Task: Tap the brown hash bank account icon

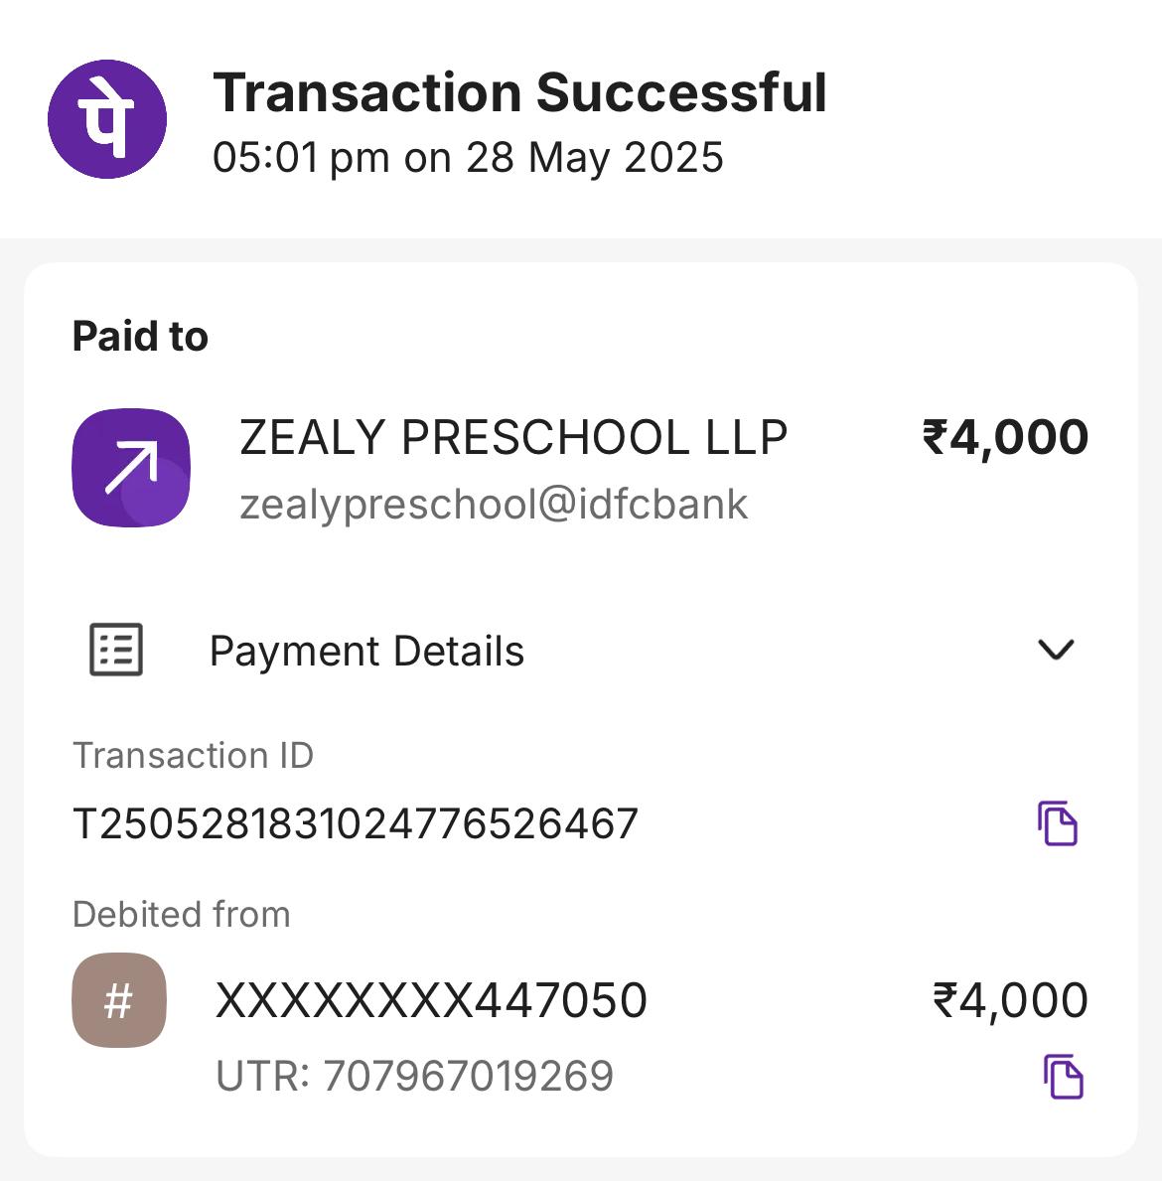Action: click(x=119, y=1000)
